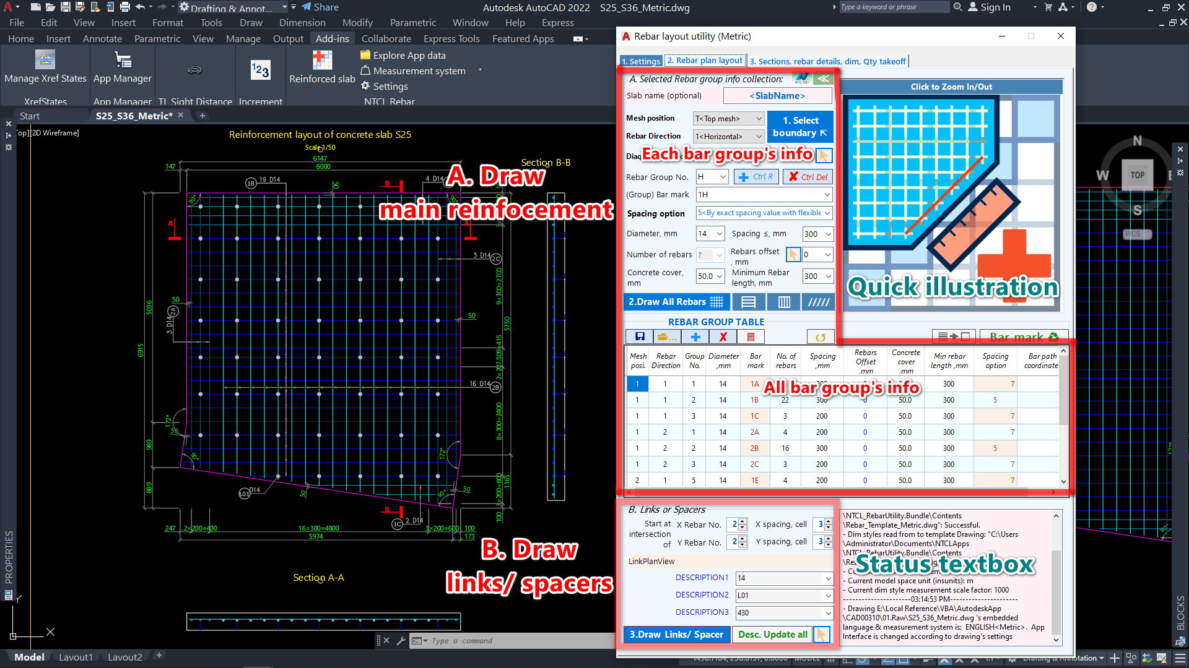This screenshot has width=1189, height=668.
Task: Switch to Sections, rebar details tab
Action: [x=827, y=61]
